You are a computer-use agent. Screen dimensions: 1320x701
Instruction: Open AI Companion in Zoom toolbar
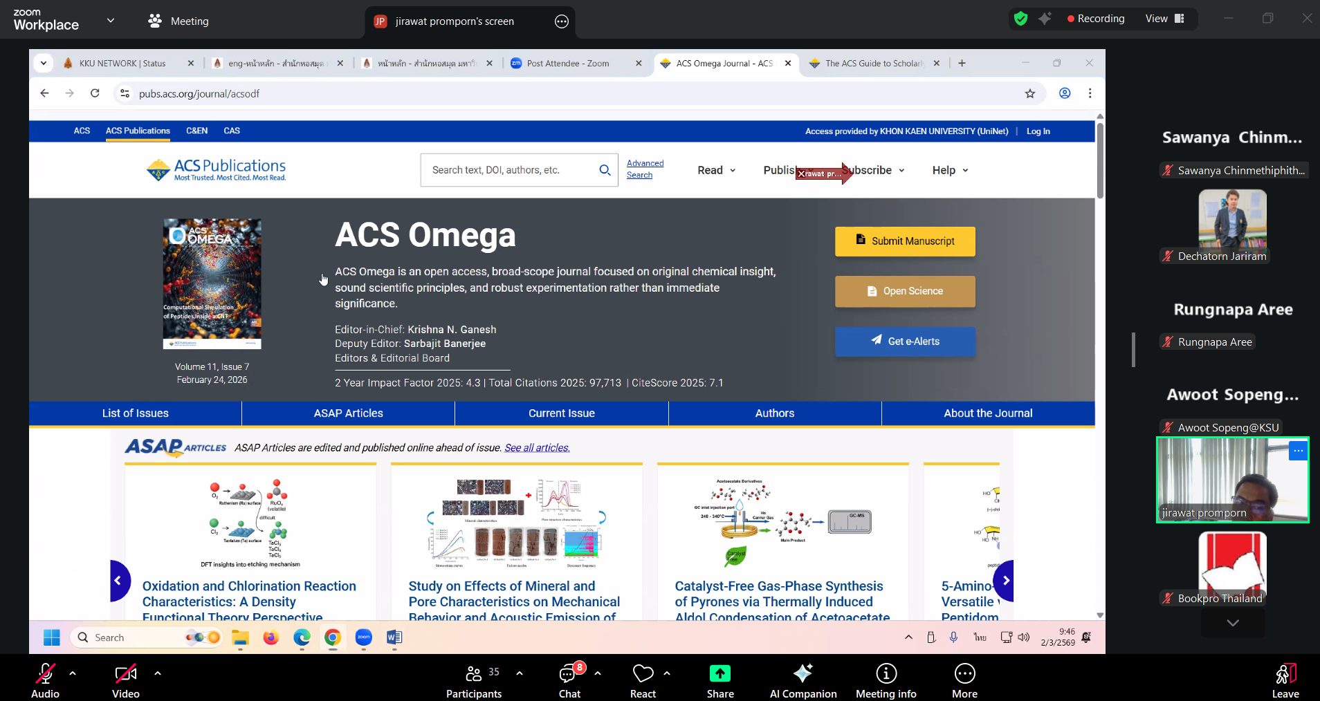(x=803, y=673)
